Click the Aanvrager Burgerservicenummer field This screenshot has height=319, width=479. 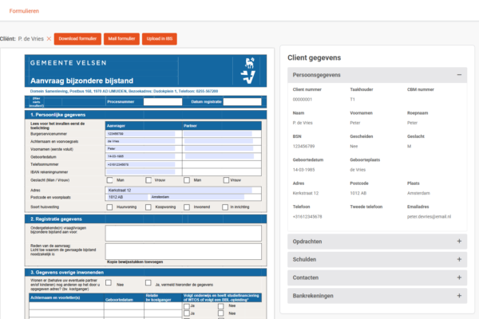pyautogui.click(x=141, y=134)
